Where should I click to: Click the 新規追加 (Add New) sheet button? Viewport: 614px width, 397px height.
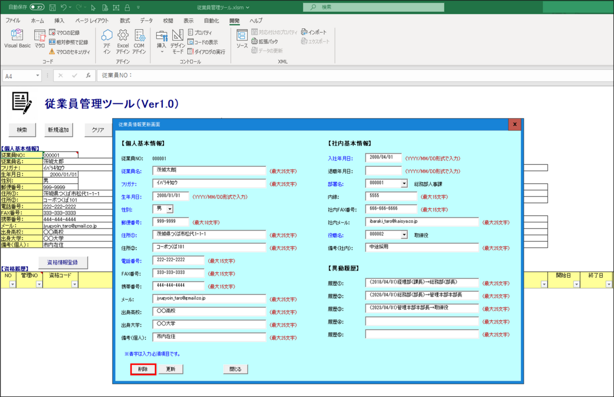click(58, 130)
